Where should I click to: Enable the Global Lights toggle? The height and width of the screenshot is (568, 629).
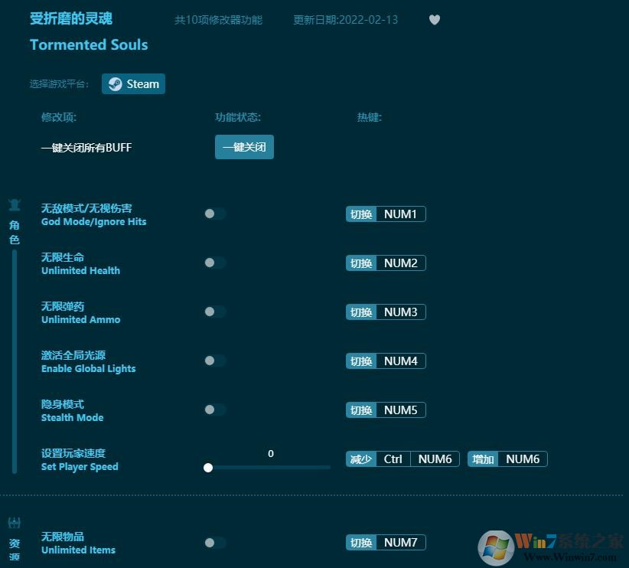click(214, 361)
